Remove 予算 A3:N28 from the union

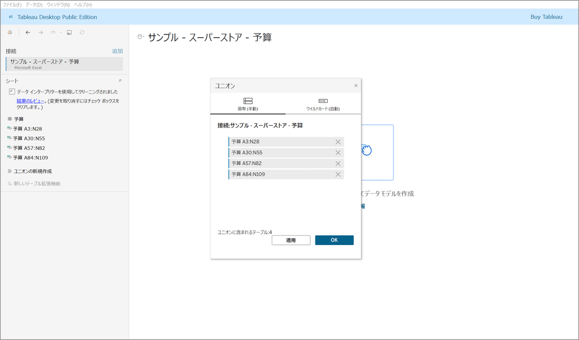pos(338,142)
